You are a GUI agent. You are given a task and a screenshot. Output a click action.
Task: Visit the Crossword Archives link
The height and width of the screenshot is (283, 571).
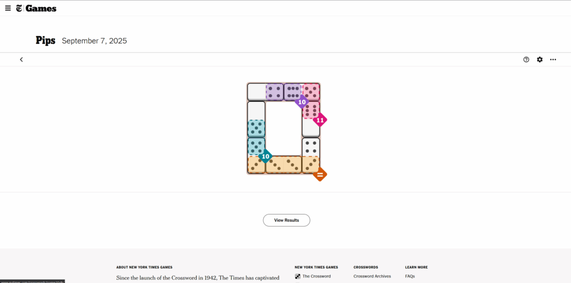coord(372,276)
